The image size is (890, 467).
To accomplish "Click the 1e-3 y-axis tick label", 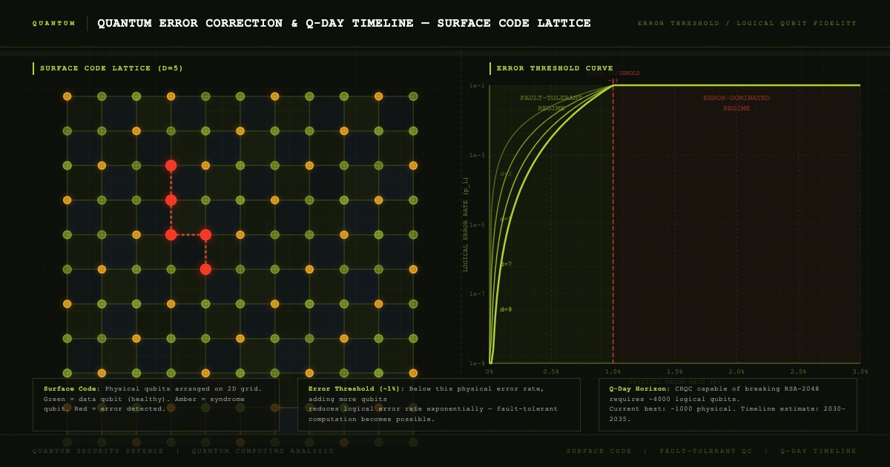I will (x=477, y=156).
